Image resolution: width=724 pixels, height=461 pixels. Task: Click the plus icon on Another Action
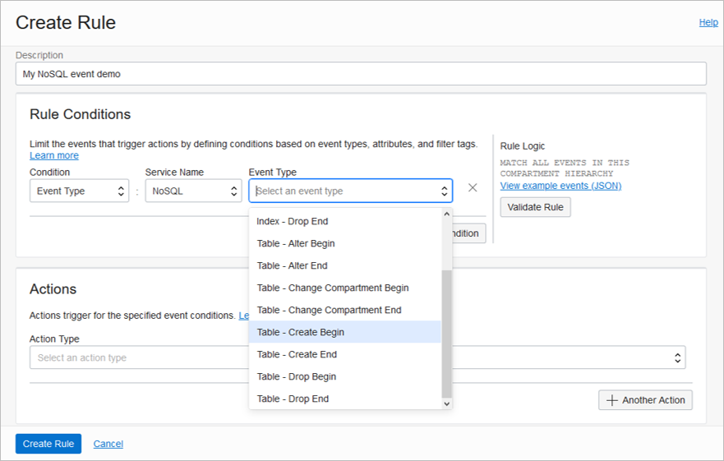pos(611,400)
